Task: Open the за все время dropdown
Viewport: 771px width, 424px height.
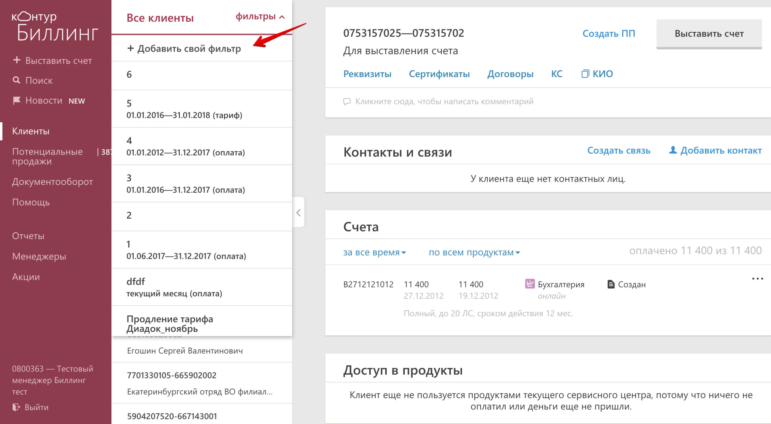Action: click(x=374, y=252)
